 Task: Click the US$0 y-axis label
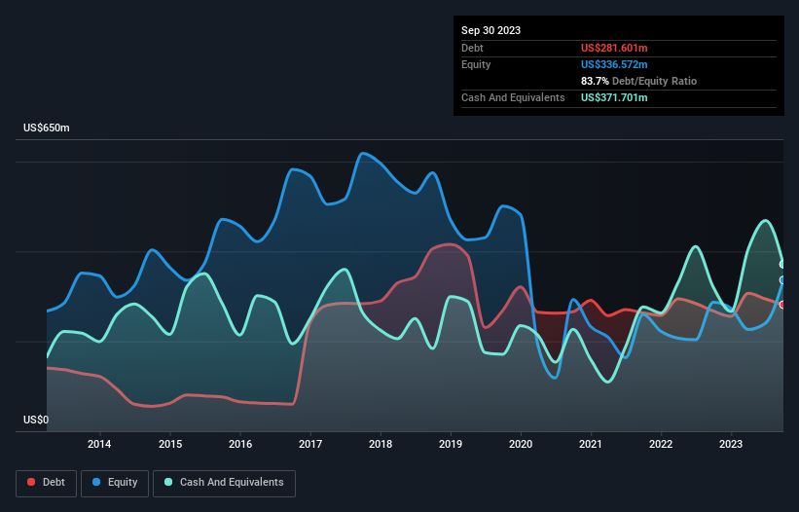[x=36, y=420]
